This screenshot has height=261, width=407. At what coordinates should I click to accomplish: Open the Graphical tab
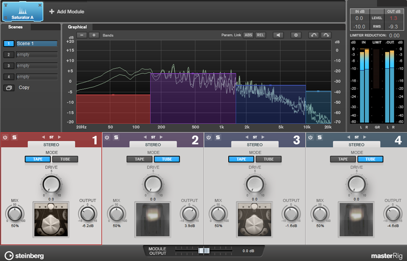78,27
